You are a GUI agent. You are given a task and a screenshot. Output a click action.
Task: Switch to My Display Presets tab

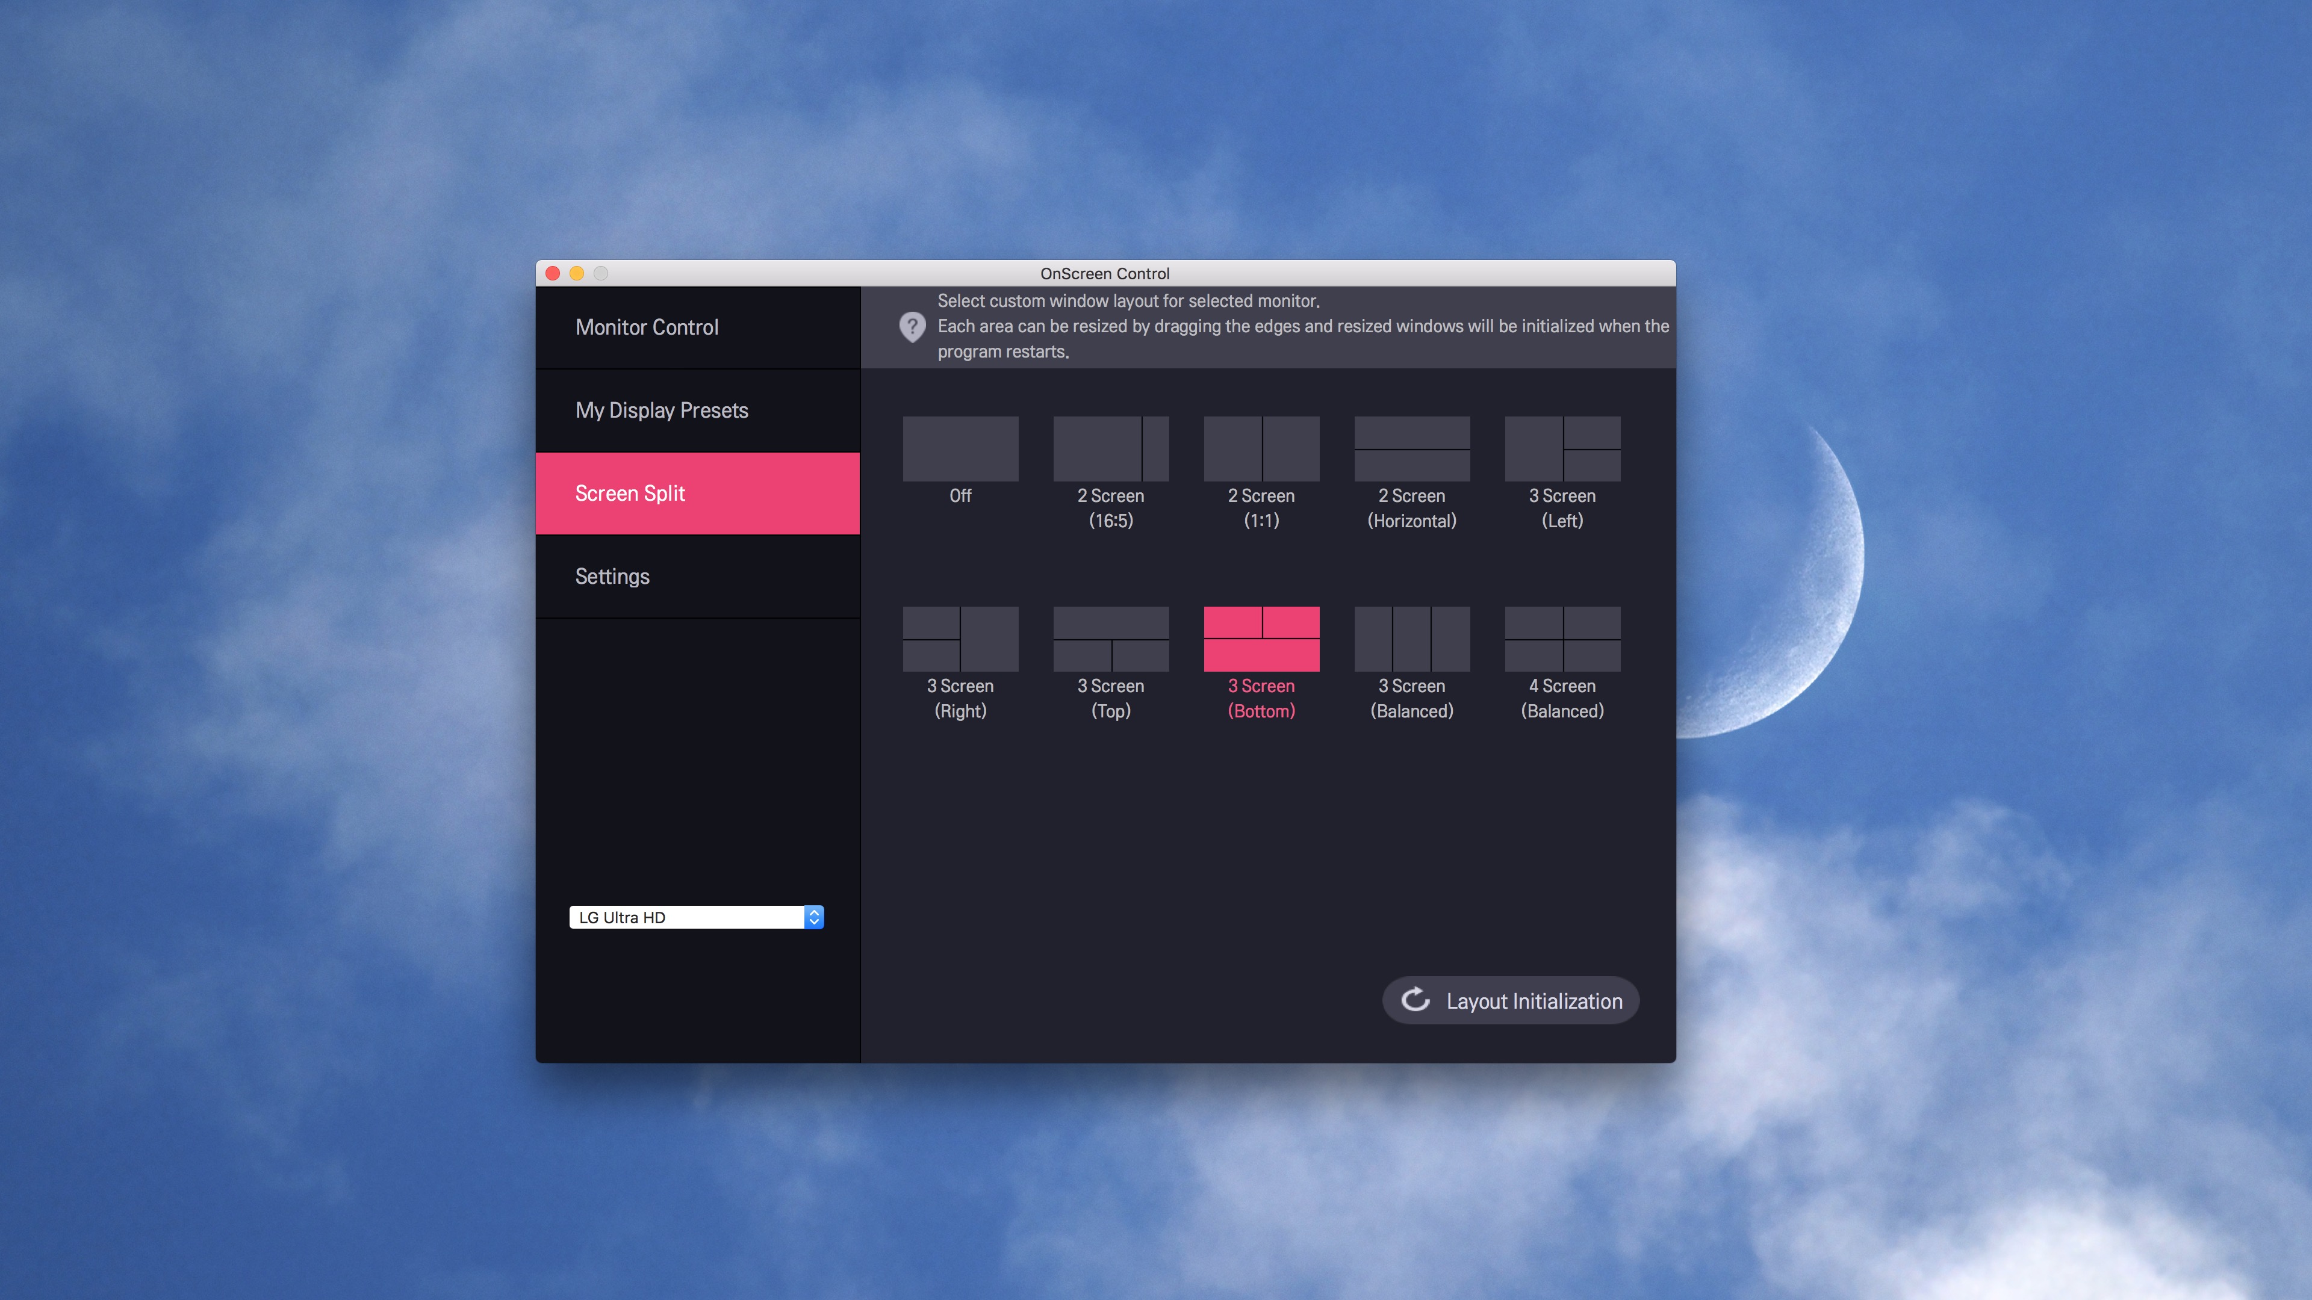coord(662,410)
